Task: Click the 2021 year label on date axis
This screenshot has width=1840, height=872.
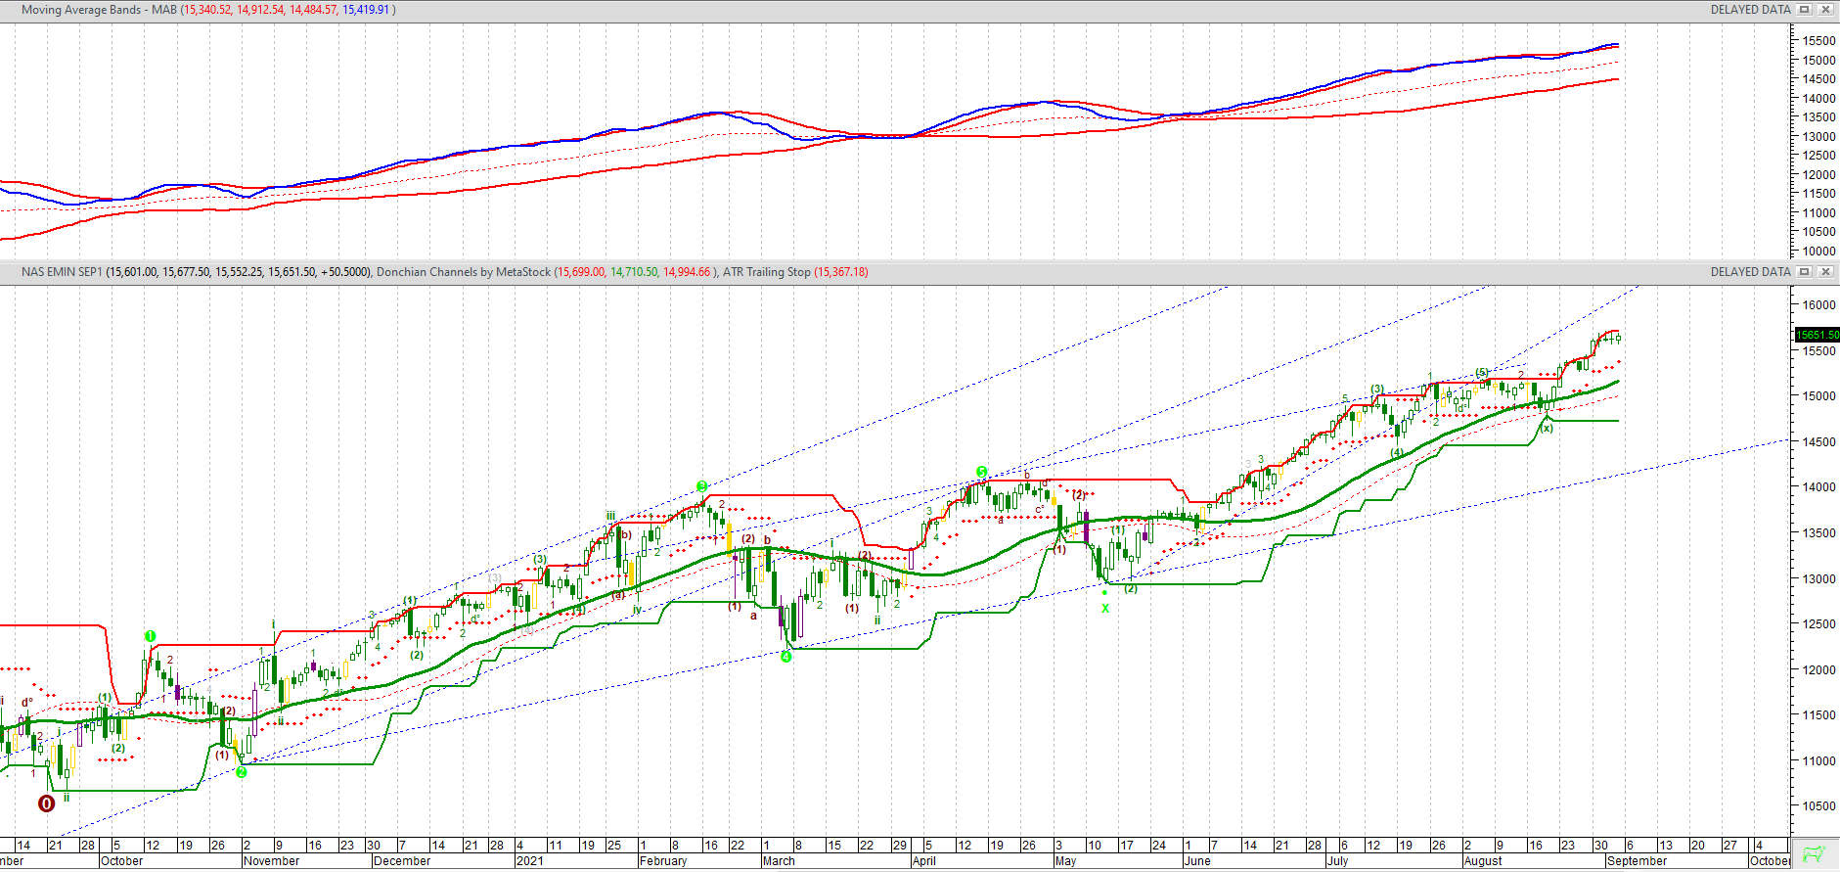Action: (x=529, y=861)
